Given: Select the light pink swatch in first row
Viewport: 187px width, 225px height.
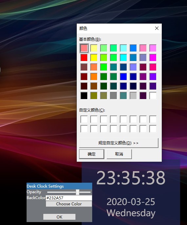Looking at the screenshot, I should pyautogui.click(x=143, y=48).
